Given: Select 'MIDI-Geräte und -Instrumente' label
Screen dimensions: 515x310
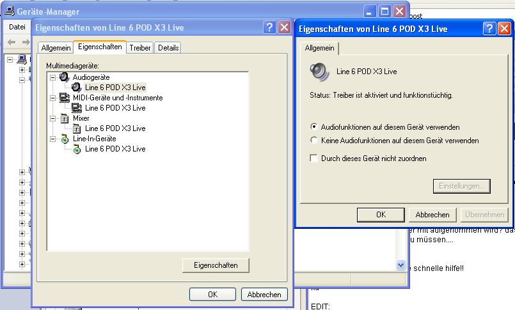Looking at the screenshot, I should point(118,98).
